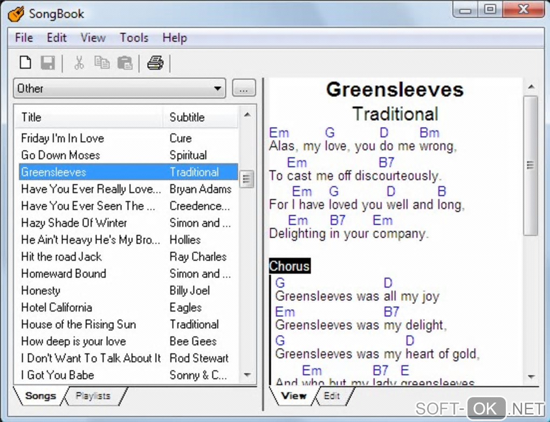Image resolution: width=550 pixels, height=422 pixels.
Task: Click the "Ray Charles" subtitle cell
Action: click(198, 257)
